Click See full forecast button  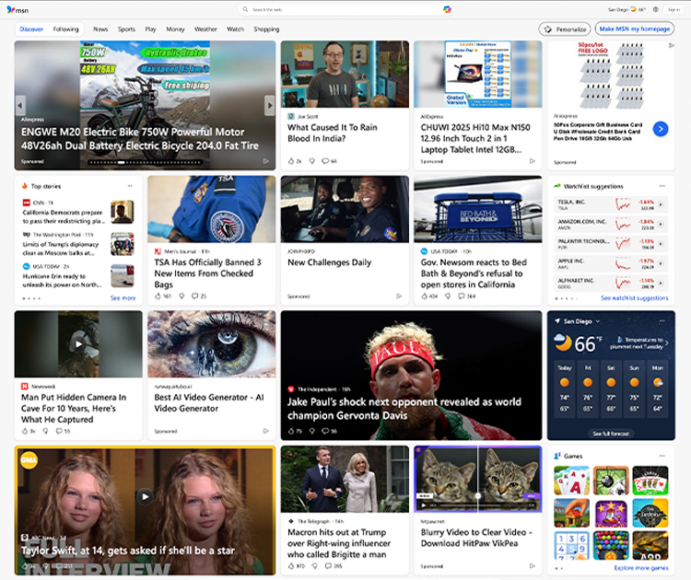tap(611, 434)
